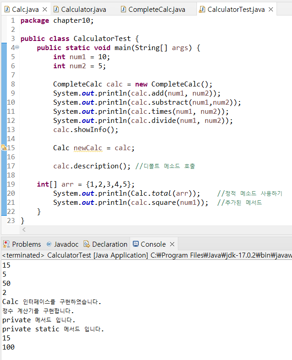
Task: Click the warning marker on line 15
Action: coord(4,147)
